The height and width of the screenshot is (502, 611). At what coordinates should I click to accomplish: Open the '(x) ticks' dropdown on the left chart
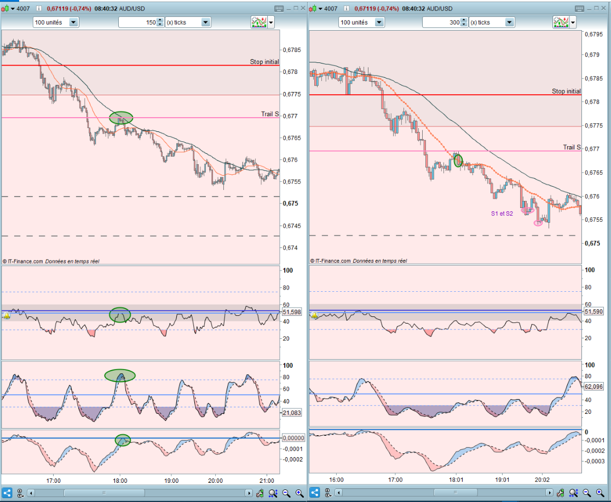[x=188, y=22]
